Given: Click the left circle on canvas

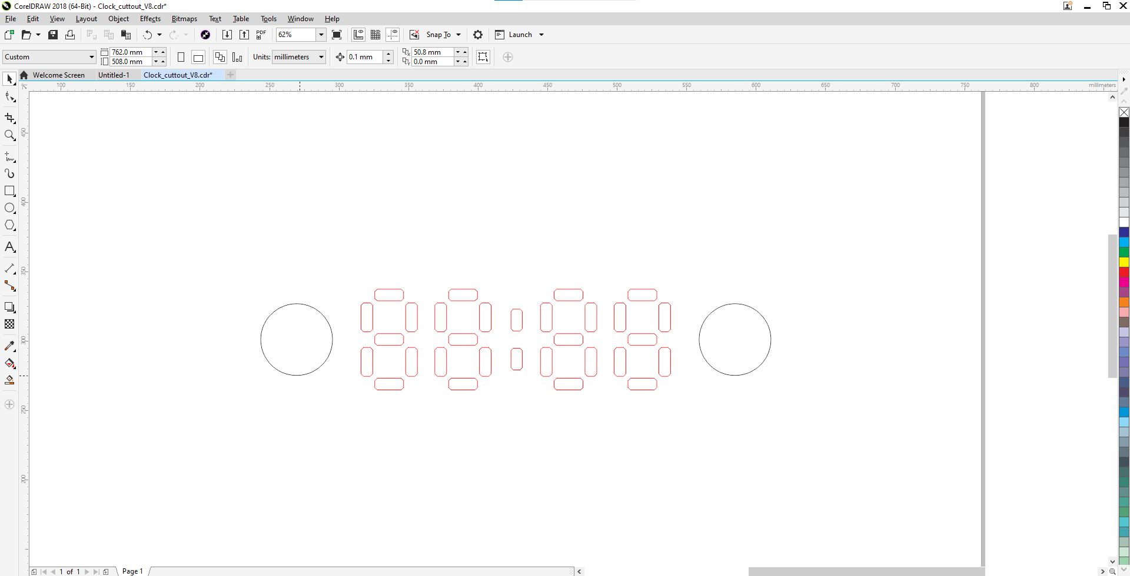Looking at the screenshot, I should [297, 340].
